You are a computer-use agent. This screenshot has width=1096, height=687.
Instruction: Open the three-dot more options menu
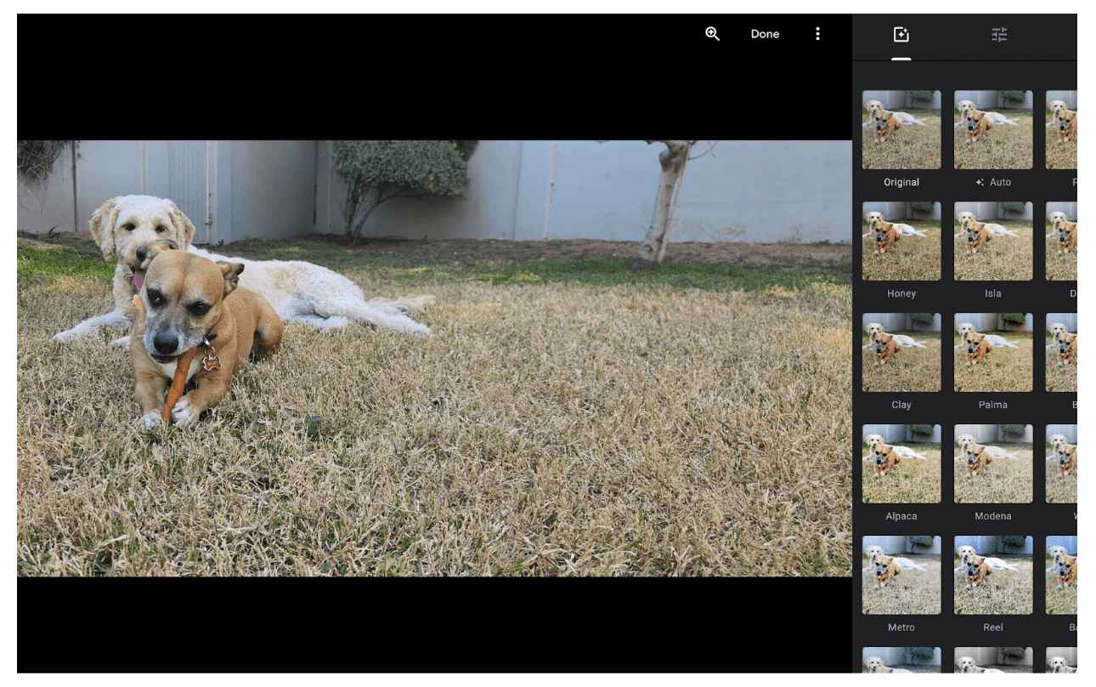pos(817,34)
